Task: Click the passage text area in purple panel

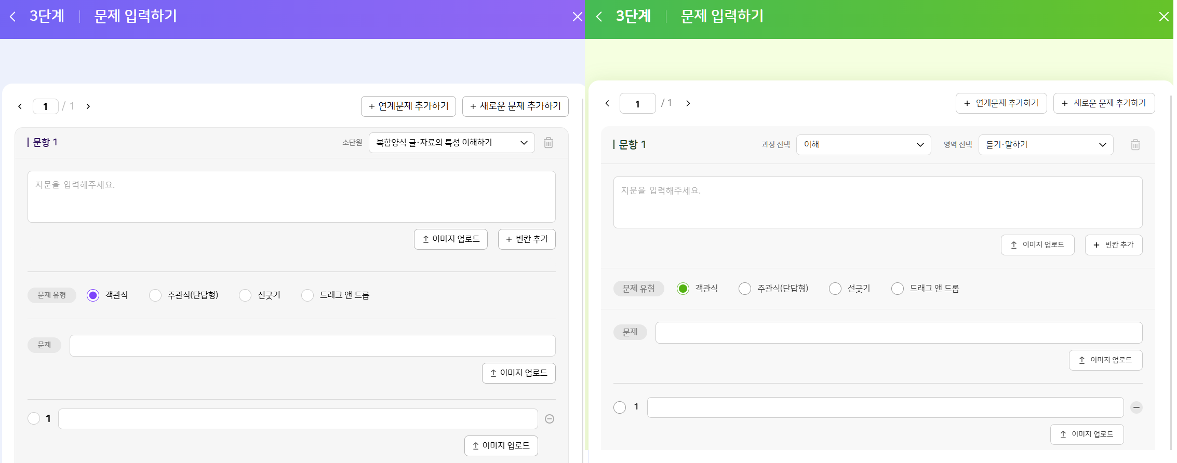Action: click(x=291, y=197)
